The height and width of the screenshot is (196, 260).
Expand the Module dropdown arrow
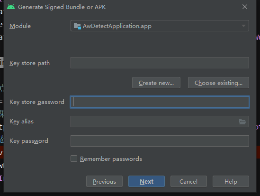pyautogui.click(x=243, y=26)
